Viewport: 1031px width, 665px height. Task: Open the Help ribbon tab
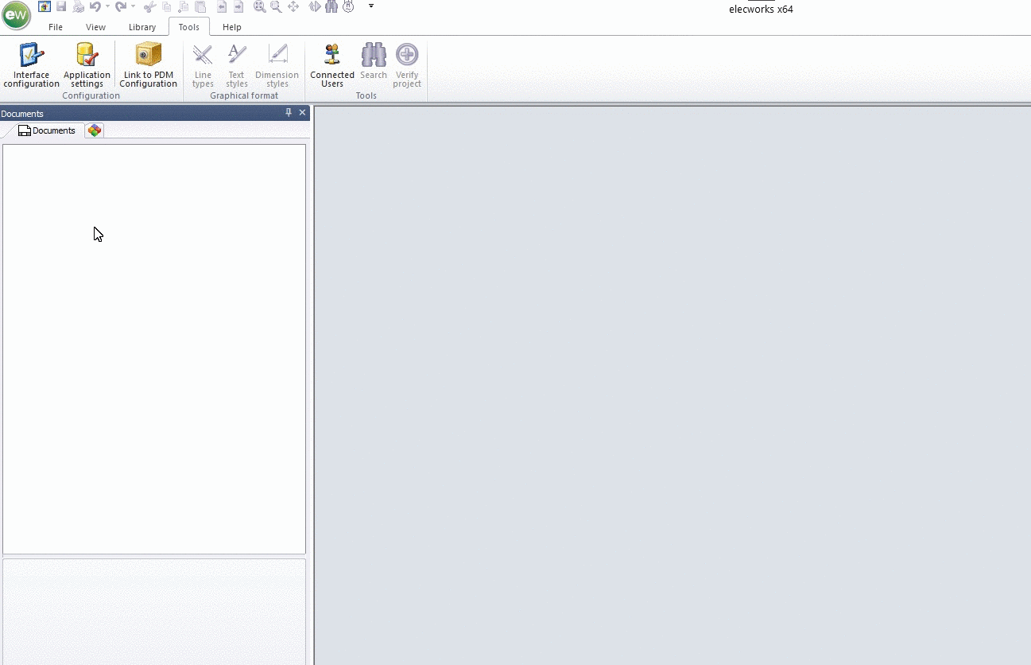232,27
